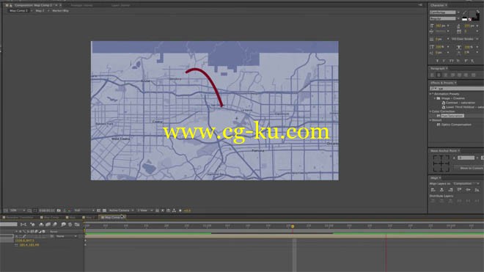Click the snapshot camera icon in viewer footer
The height and width of the screenshot is (272, 484).
(59, 210)
